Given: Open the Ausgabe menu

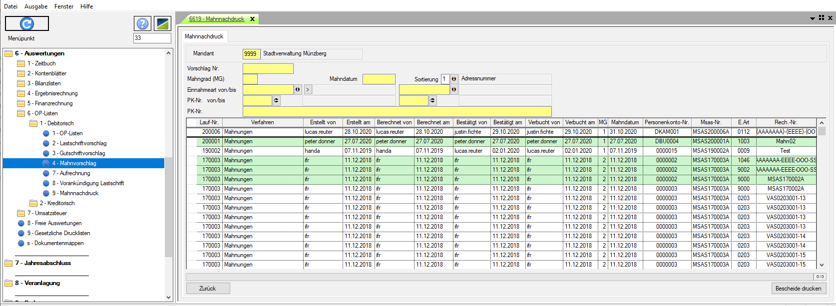Looking at the screenshot, I should tap(36, 6).
